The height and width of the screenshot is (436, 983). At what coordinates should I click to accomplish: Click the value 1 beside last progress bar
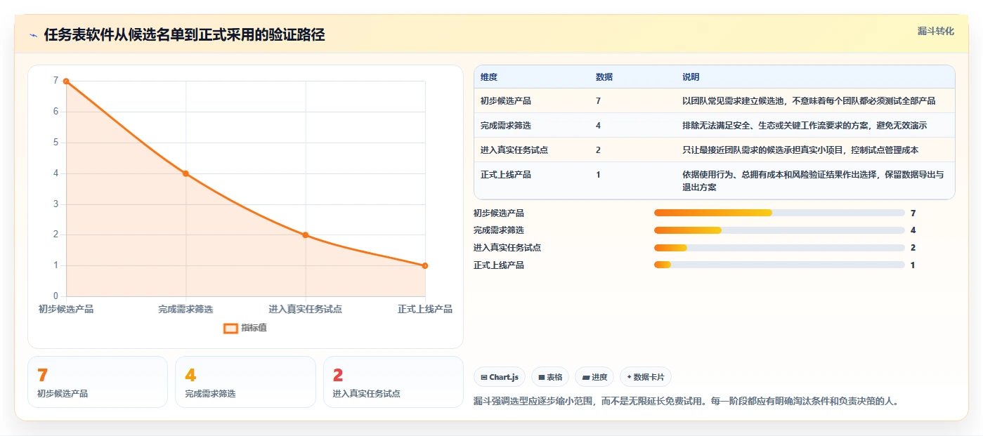(913, 265)
